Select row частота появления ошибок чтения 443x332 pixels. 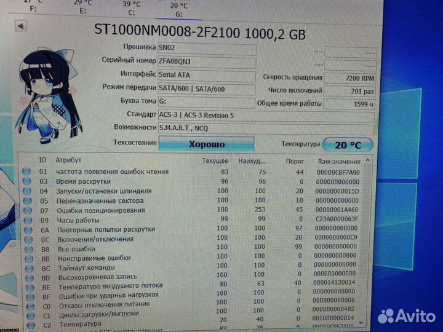point(192,172)
